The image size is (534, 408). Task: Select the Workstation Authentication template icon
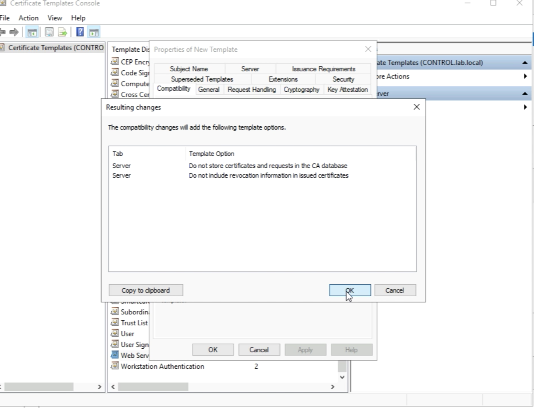tap(115, 366)
